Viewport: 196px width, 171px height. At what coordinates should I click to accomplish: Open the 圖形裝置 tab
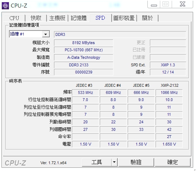pos(124,18)
